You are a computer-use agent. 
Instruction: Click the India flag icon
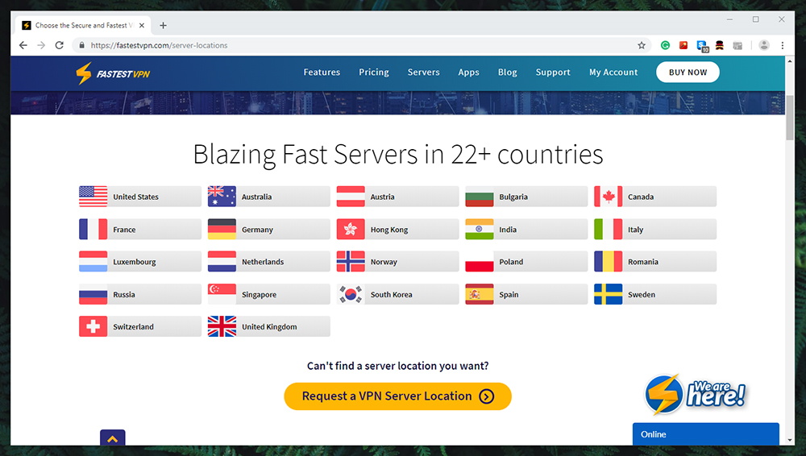tap(479, 230)
